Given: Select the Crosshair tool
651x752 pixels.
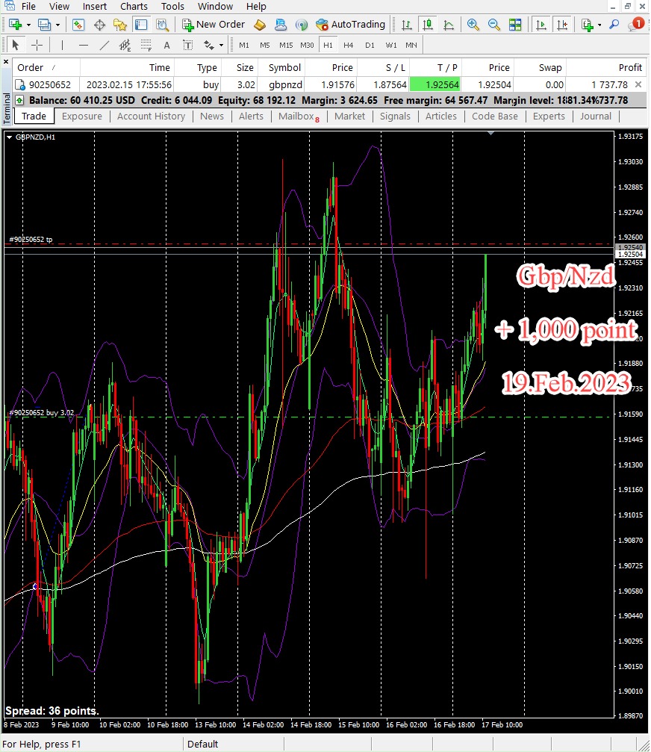Looking at the screenshot, I should (x=37, y=45).
